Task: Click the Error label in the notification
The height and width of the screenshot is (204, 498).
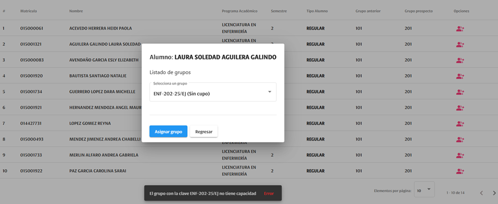Action: coord(269,193)
